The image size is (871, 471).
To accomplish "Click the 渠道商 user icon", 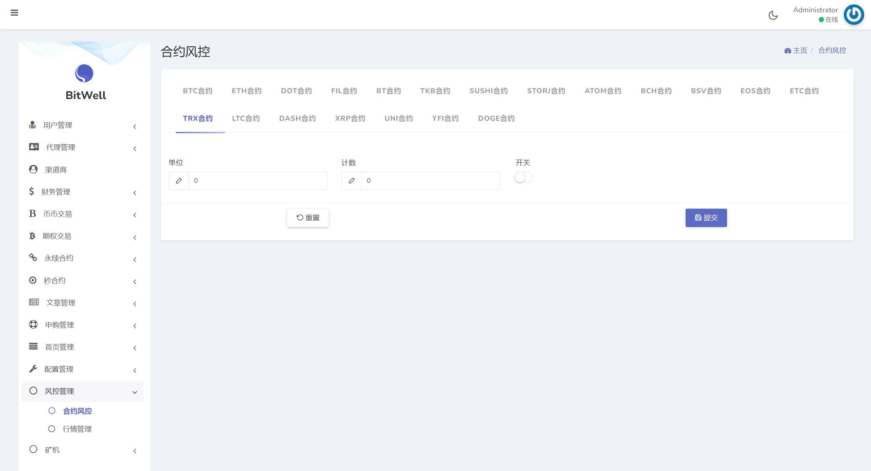I will tap(33, 169).
